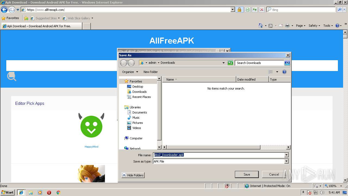The image size is (348, 196).
Task: Open the Web Slice Gallery item
Action: pyautogui.click(x=78, y=18)
